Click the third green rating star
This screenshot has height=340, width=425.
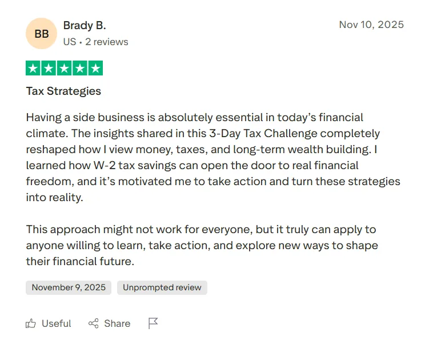(x=64, y=69)
